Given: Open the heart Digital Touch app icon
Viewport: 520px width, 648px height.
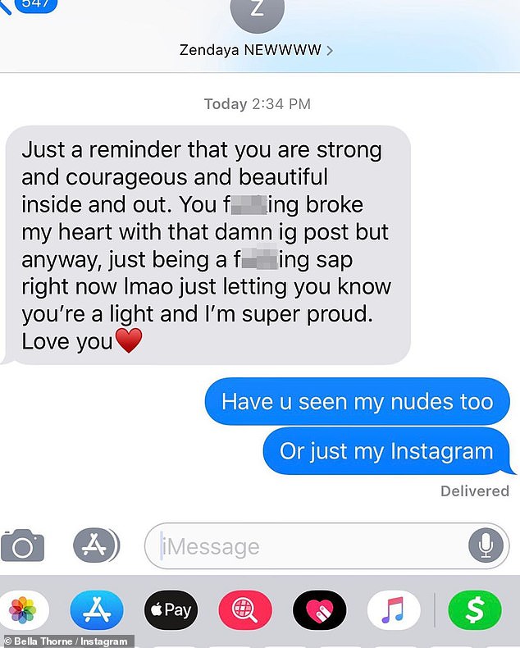Looking at the screenshot, I should (320, 609).
